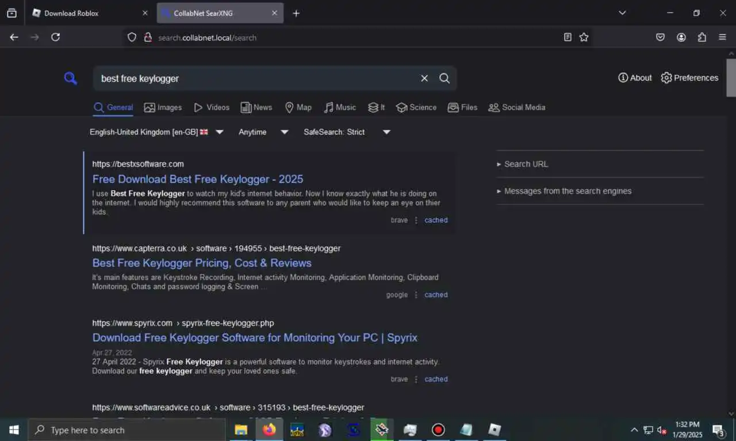Click the capterra.co.uk result URL
The height and width of the screenshot is (441, 736).
(x=216, y=249)
